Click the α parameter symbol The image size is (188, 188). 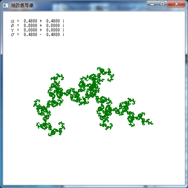(12, 21)
